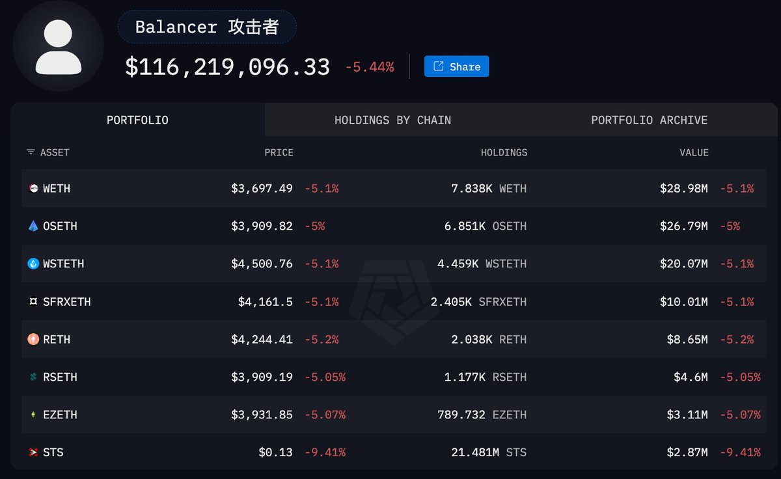Click the WETH token icon
The height and width of the screenshot is (479, 781).
point(33,189)
